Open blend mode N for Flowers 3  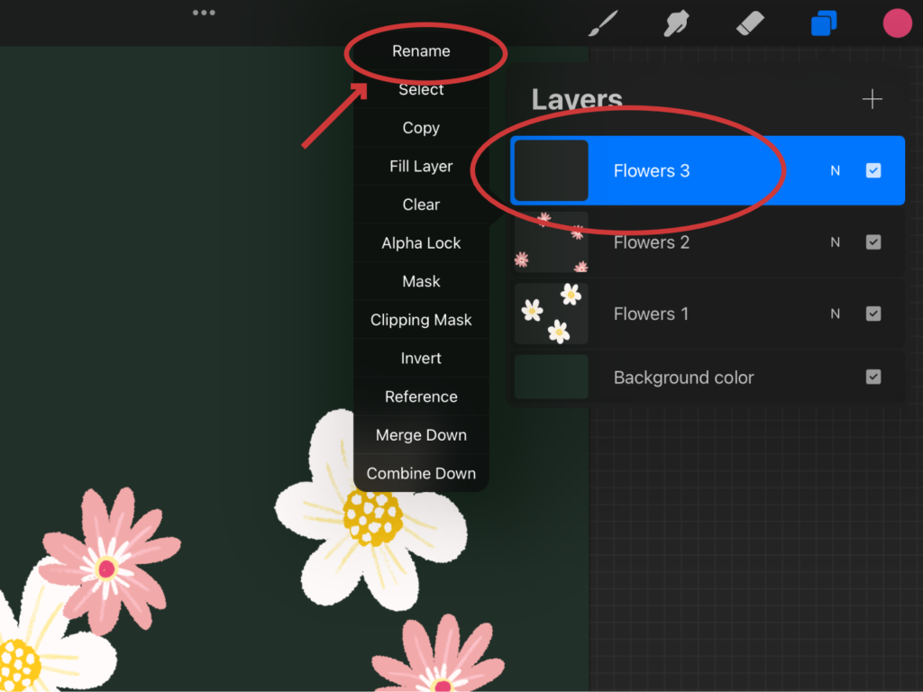tap(835, 170)
